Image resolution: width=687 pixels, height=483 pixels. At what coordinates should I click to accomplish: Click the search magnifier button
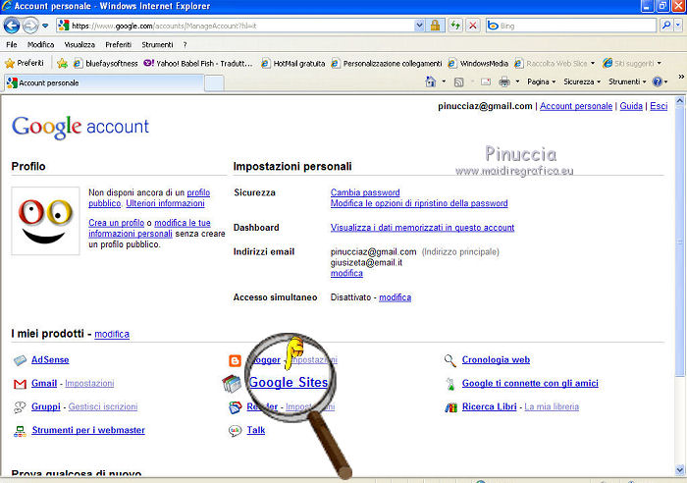point(666,26)
